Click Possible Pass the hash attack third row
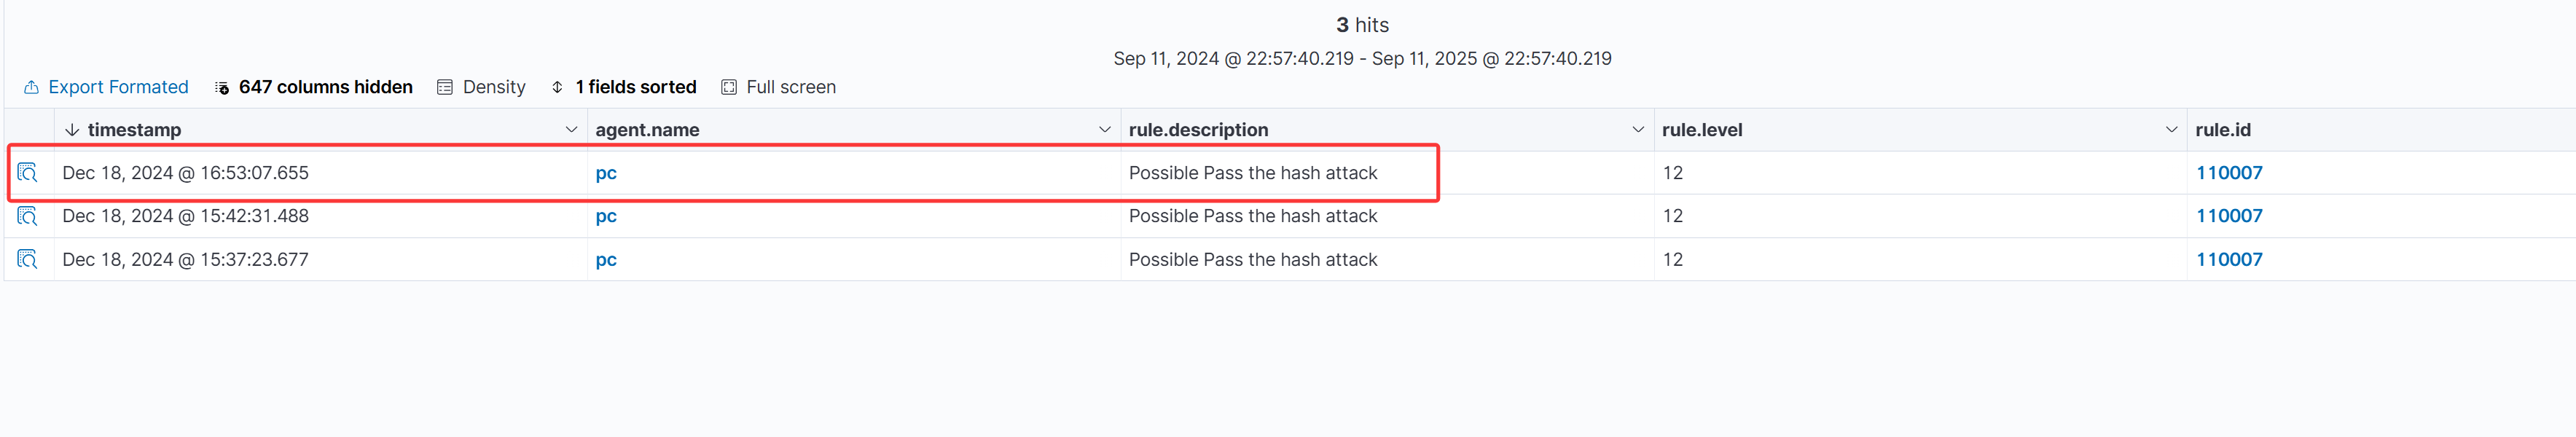The width and height of the screenshot is (2576, 437). 1253,260
